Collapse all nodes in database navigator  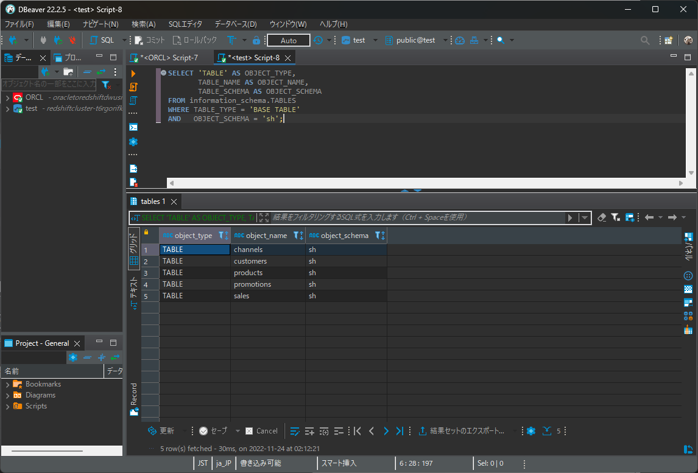(x=87, y=72)
